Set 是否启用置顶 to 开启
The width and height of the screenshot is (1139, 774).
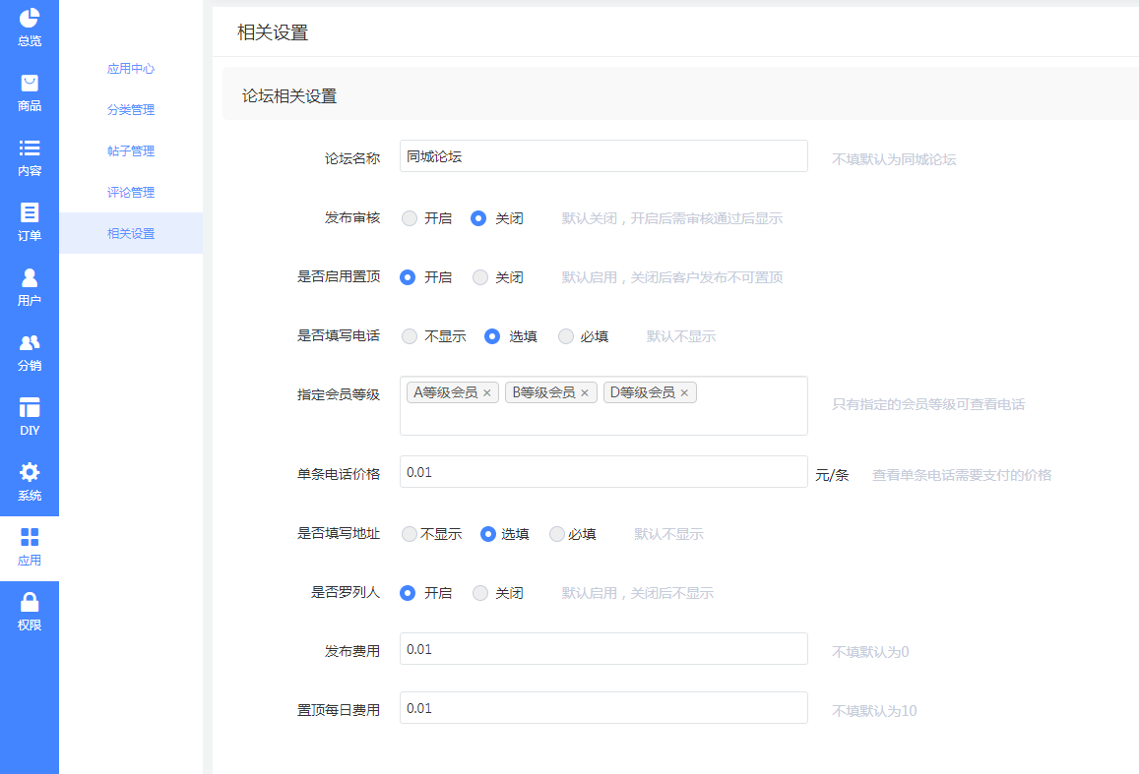(408, 277)
